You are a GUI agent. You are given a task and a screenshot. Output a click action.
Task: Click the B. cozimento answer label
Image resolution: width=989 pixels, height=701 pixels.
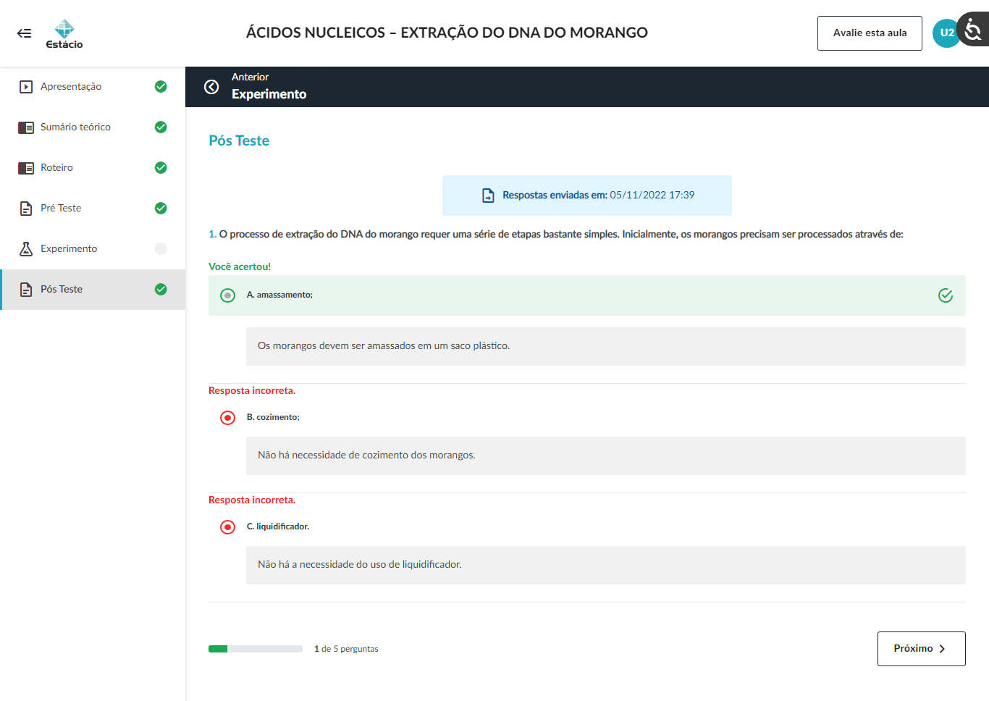pyautogui.click(x=273, y=417)
